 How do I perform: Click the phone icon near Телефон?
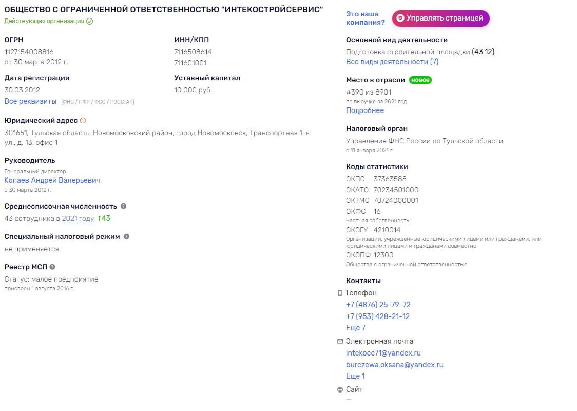[x=340, y=293]
